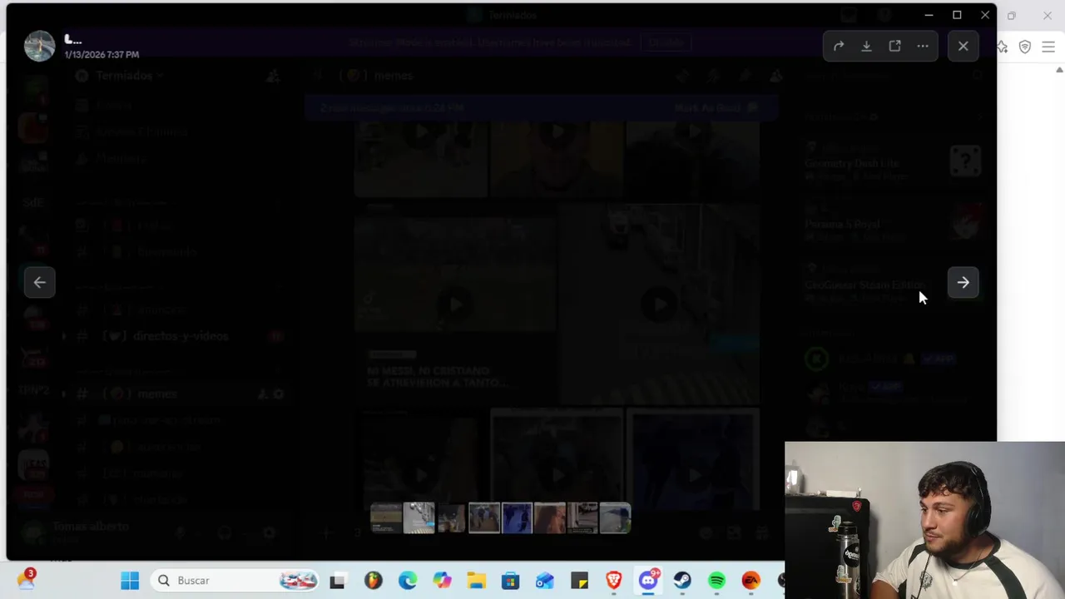Select the fifth blue-toned thumbnail in the strip
The image size is (1065, 599).
coord(517,517)
